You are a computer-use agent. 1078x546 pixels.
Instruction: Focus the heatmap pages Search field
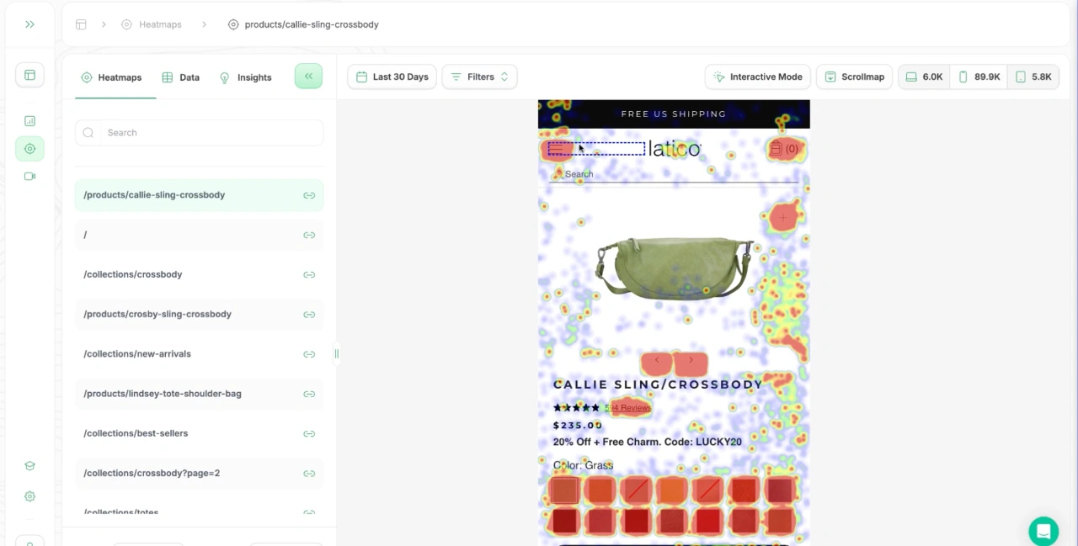pyautogui.click(x=199, y=132)
